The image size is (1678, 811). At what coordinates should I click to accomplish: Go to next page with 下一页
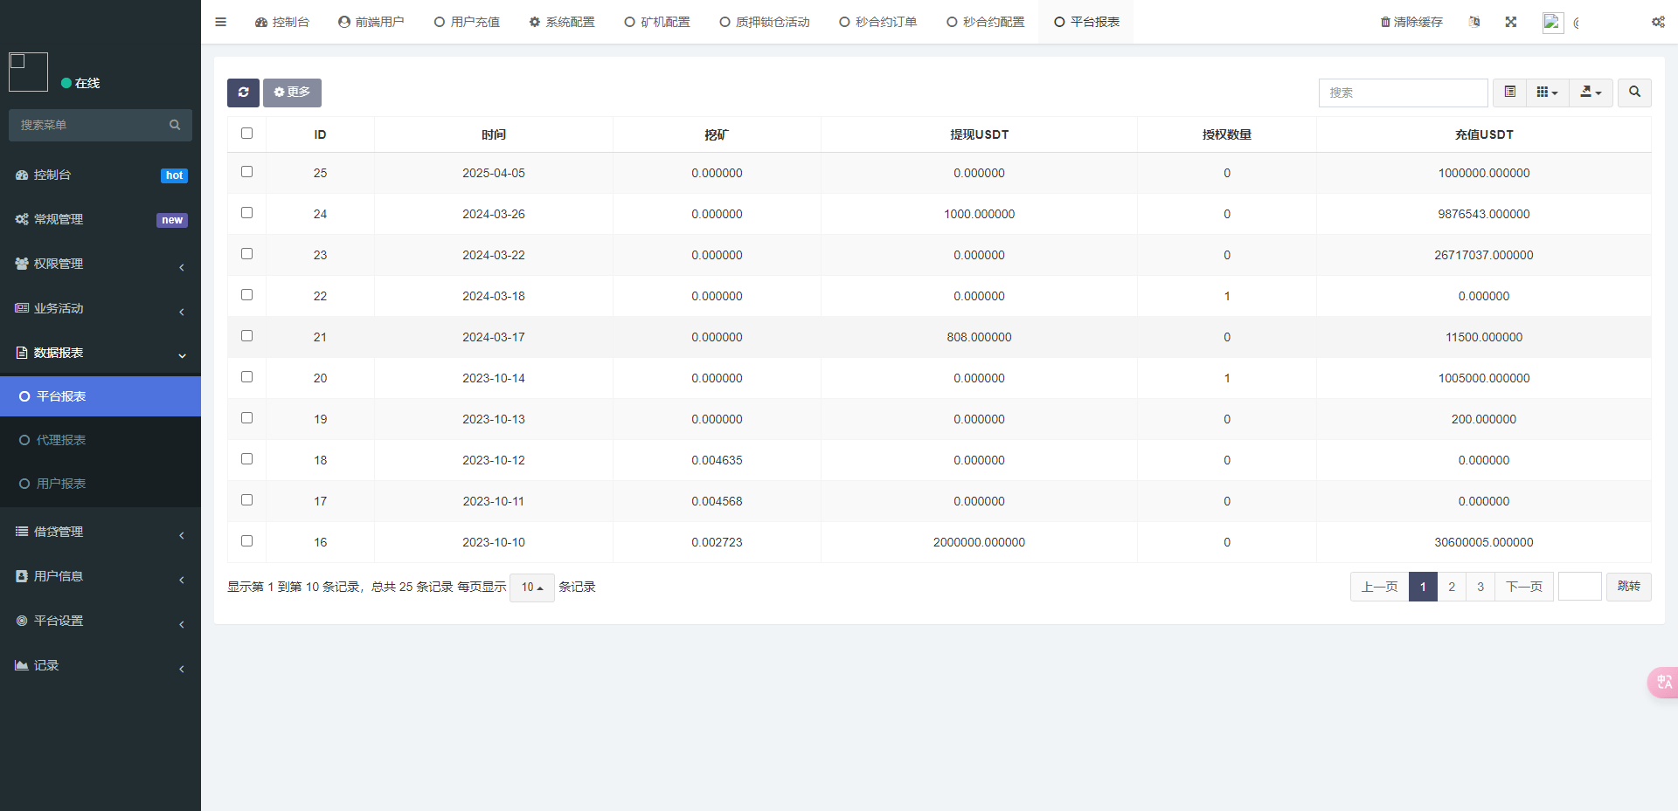pos(1523,587)
